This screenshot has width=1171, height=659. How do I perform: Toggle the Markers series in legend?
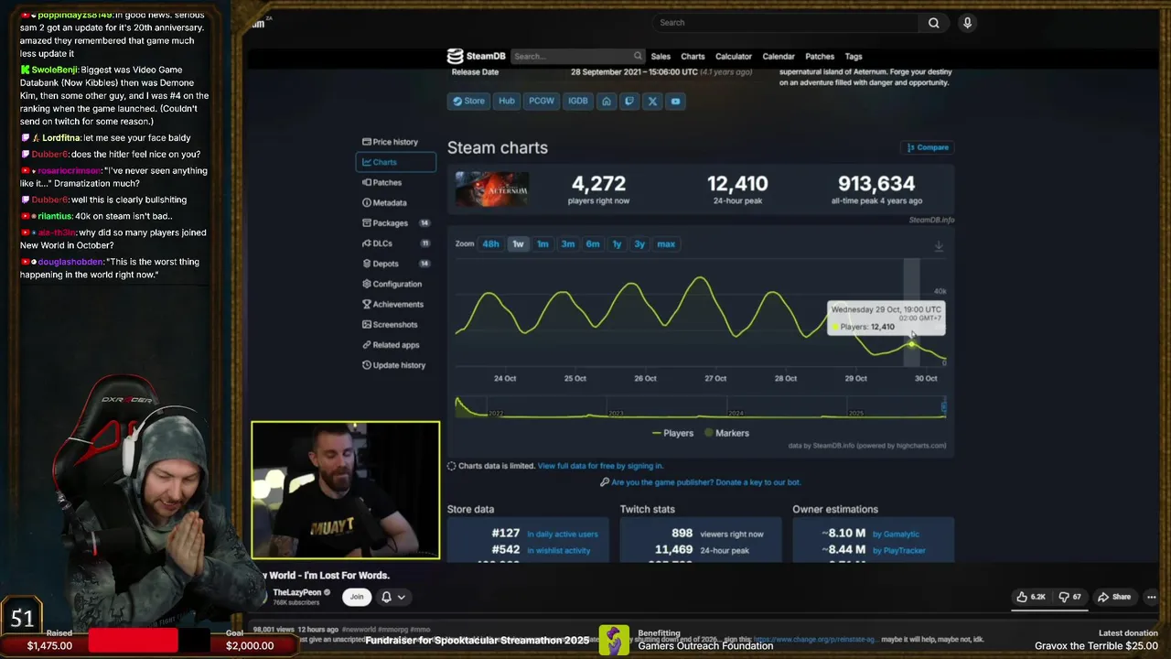coord(726,433)
